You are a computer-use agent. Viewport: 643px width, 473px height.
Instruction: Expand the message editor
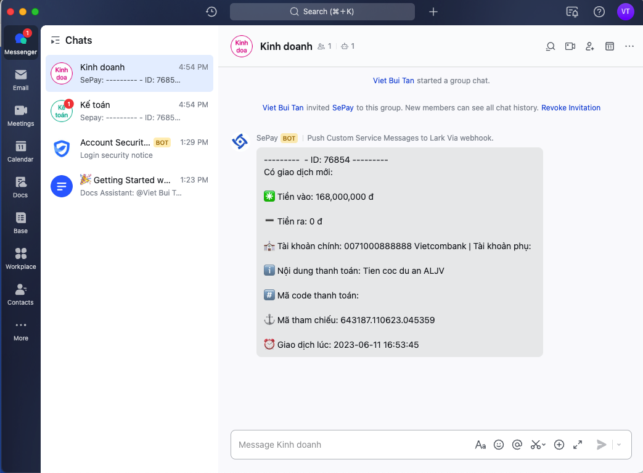tap(578, 445)
